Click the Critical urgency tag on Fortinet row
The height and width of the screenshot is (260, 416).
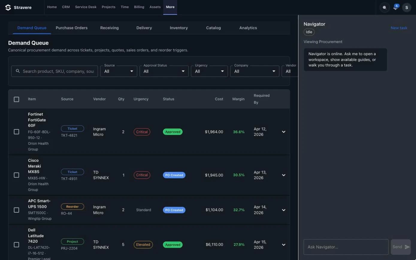pyautogui.click(x=142, y=132)
